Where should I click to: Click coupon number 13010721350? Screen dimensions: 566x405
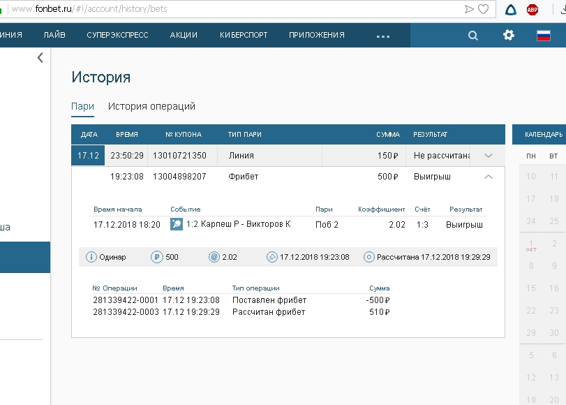pyautogui.click(x=179, y=156)
